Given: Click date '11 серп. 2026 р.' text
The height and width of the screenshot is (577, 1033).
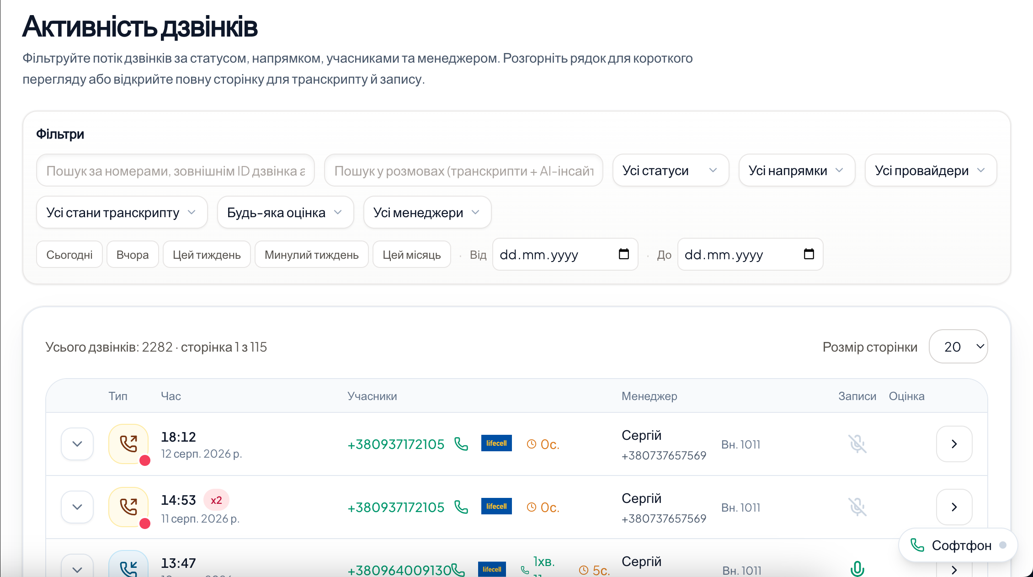Looking at the screenshot, I should 200,519.
